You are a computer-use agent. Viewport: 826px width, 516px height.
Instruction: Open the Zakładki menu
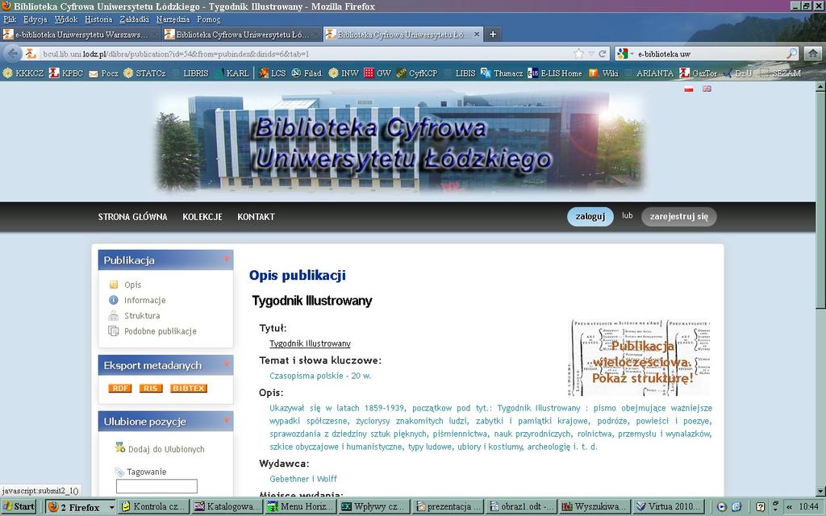[x=135, y=19]
